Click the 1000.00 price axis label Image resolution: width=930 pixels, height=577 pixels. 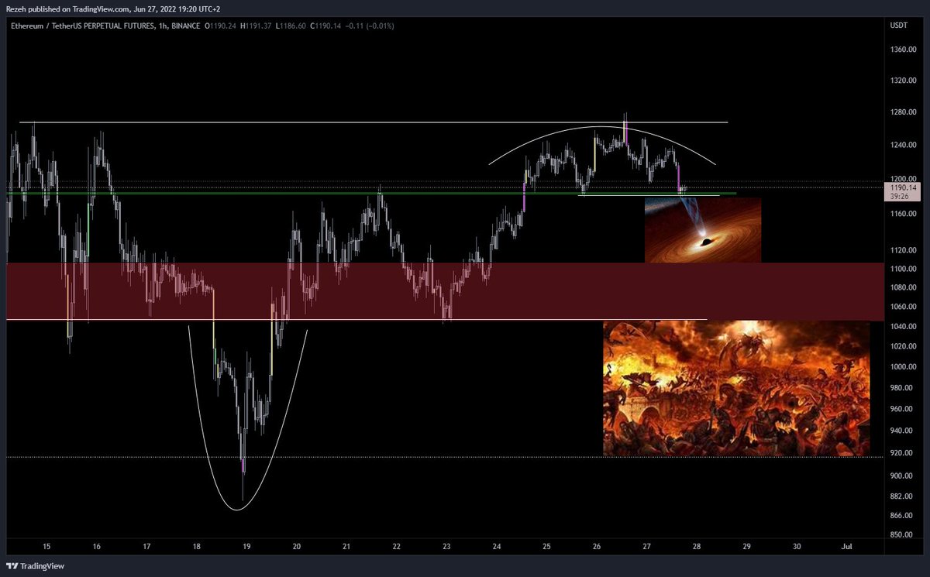tap(904, 367)
